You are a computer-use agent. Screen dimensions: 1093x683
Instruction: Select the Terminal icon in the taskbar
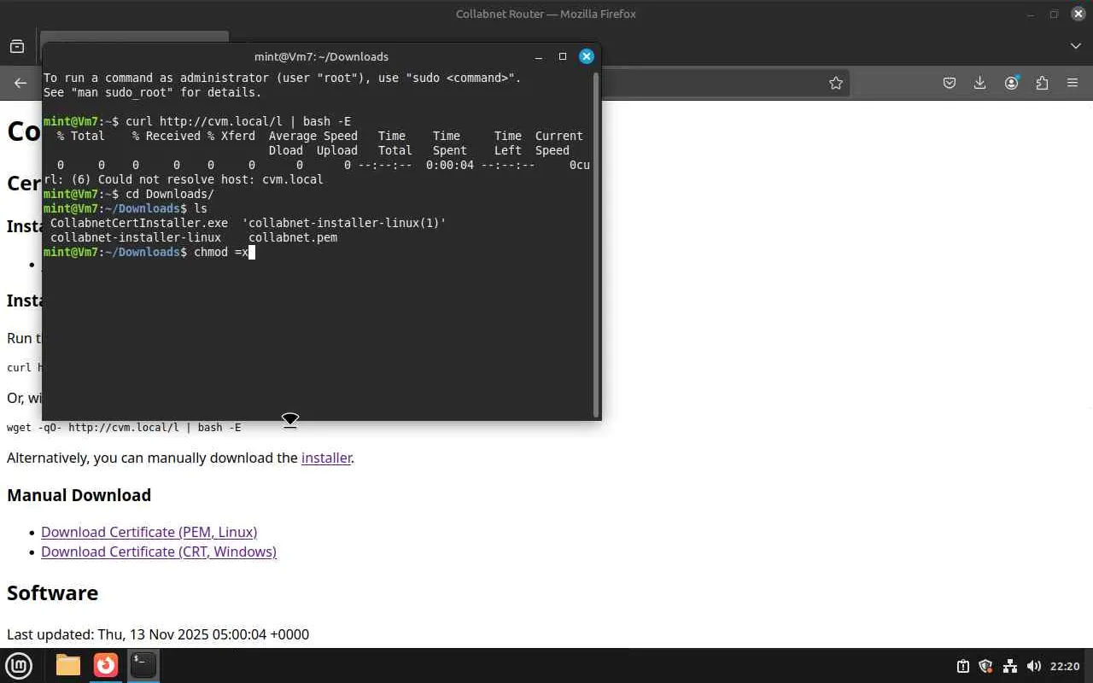(x=143, y=665)
